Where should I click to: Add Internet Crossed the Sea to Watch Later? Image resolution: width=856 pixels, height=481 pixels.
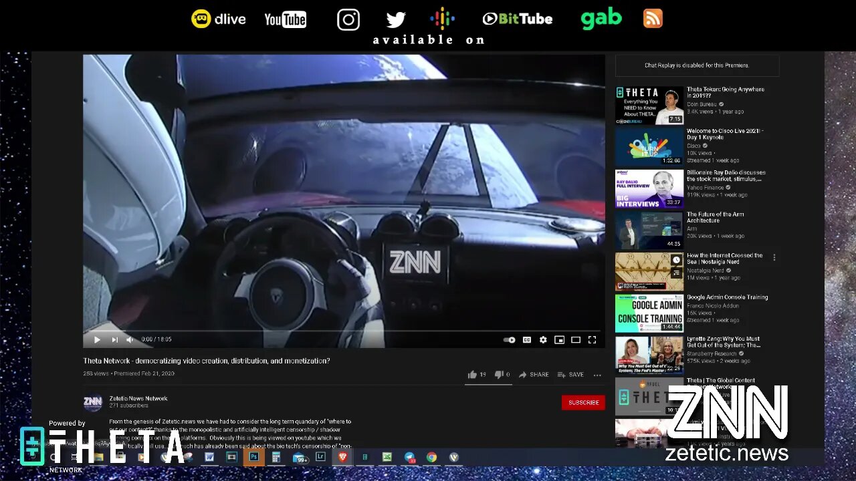tap(676, 260)
